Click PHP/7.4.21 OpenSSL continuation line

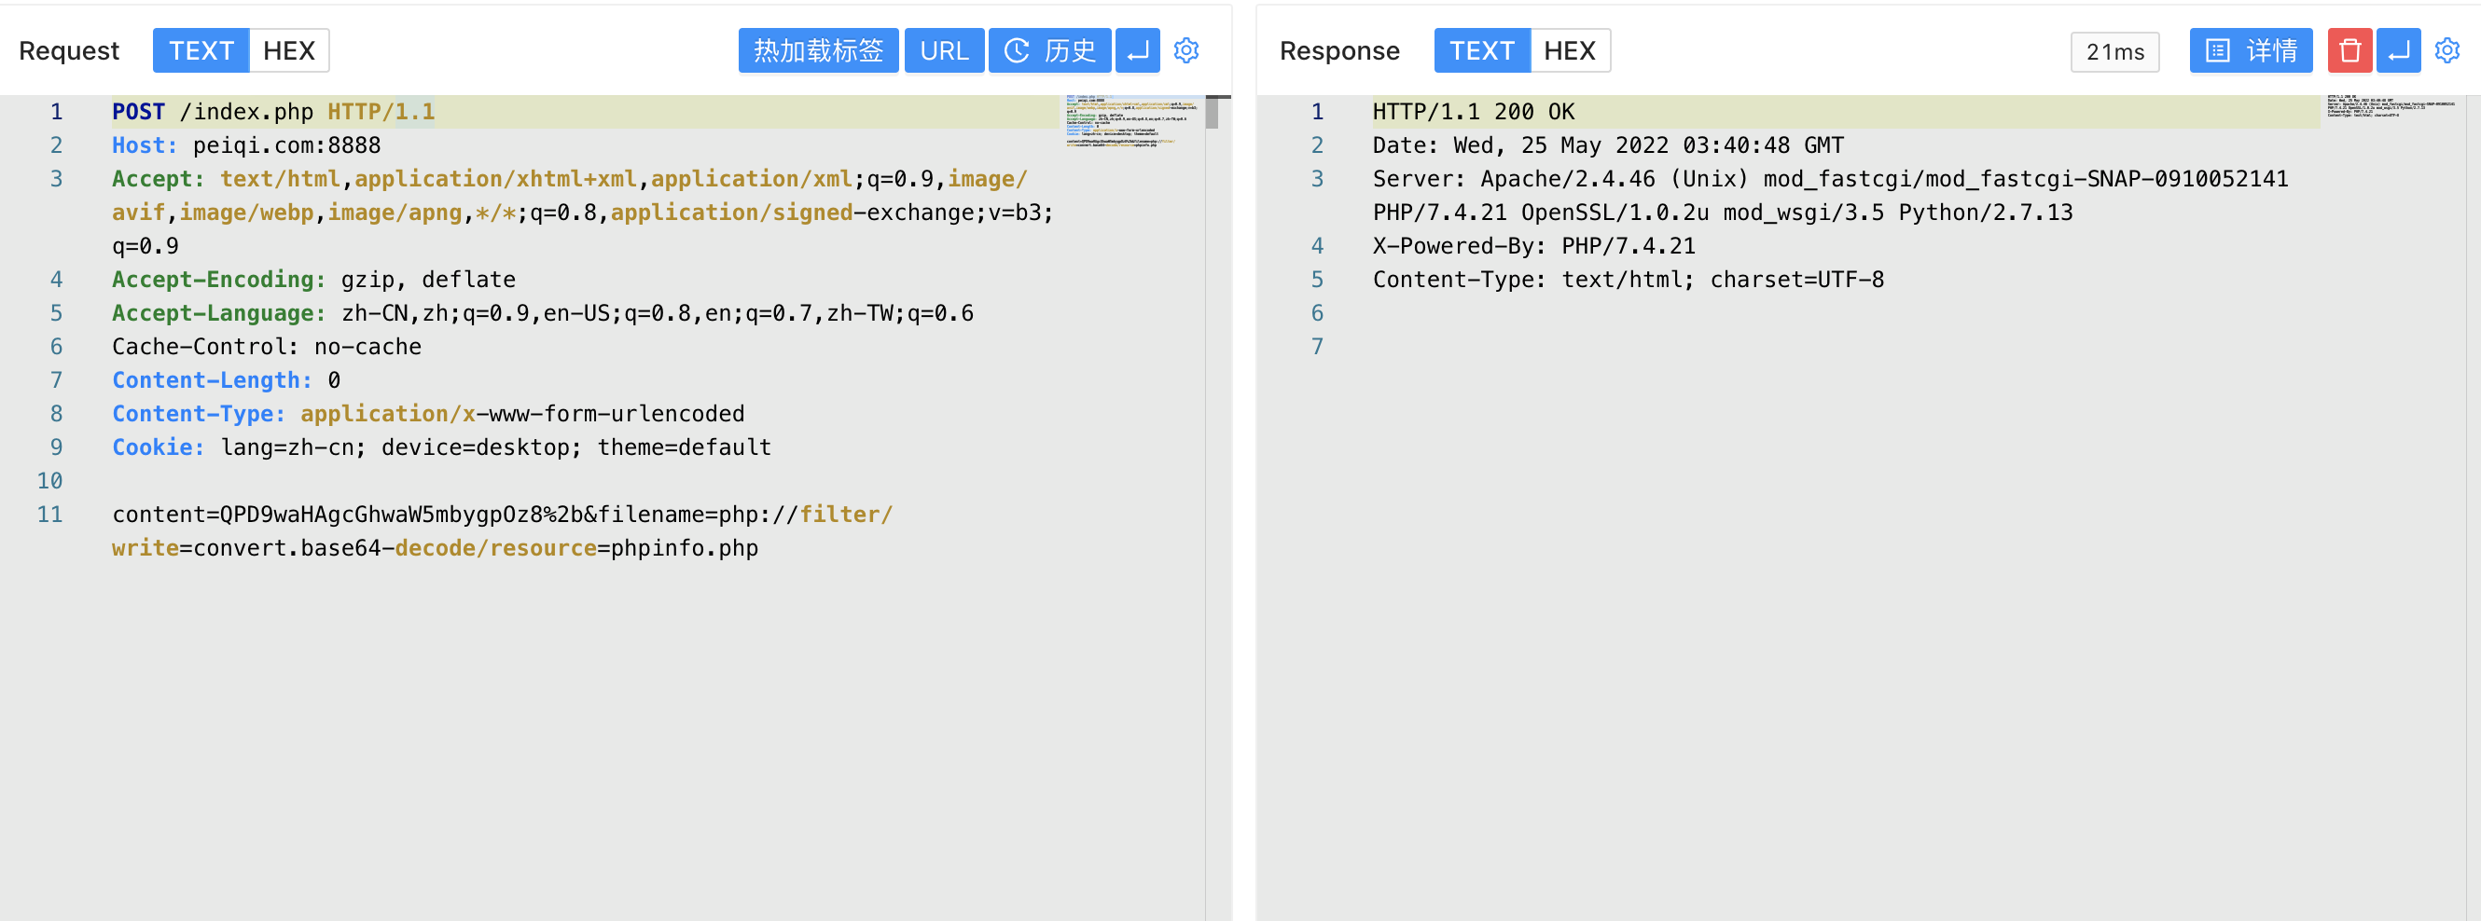1722,213
